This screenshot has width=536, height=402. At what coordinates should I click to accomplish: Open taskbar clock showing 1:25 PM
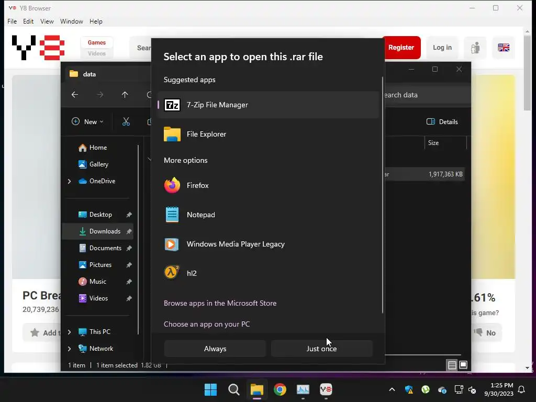(x=499, y=389)
